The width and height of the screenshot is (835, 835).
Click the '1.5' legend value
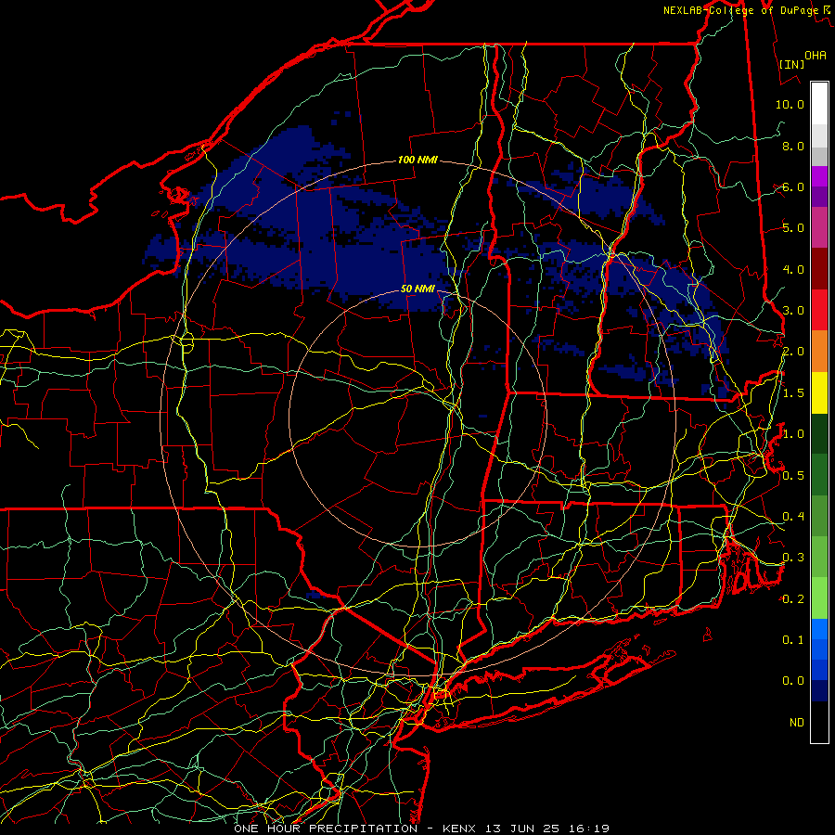793,393
